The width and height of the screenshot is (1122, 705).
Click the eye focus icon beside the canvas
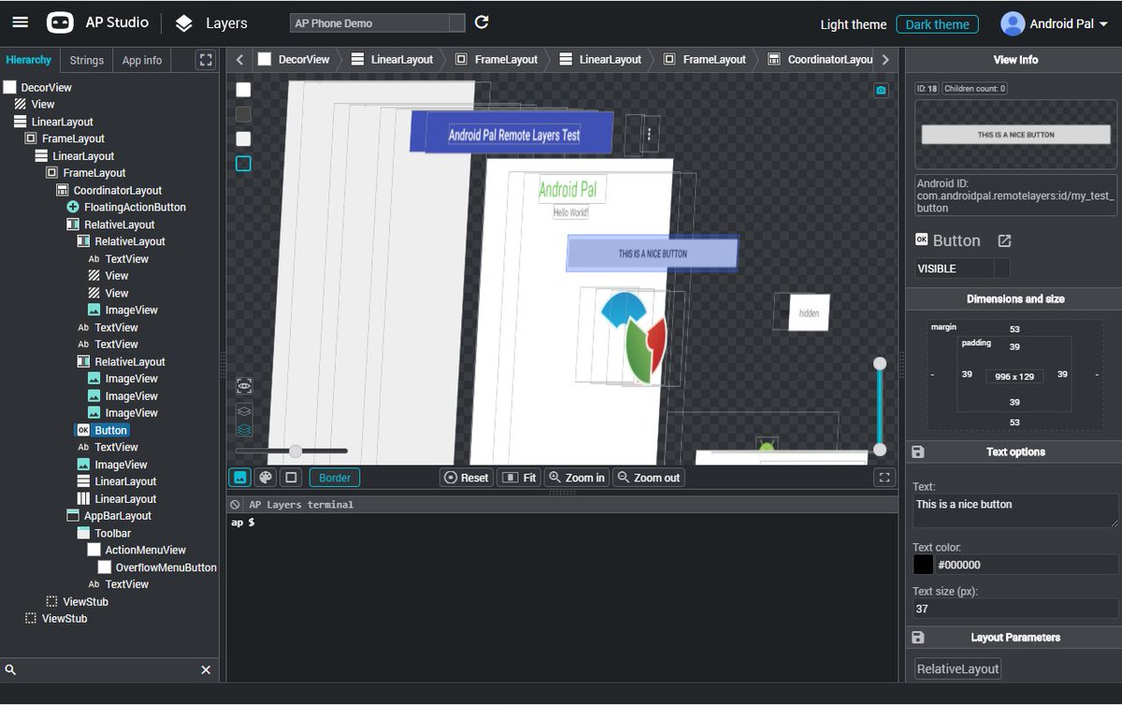(x=243, y=385)
